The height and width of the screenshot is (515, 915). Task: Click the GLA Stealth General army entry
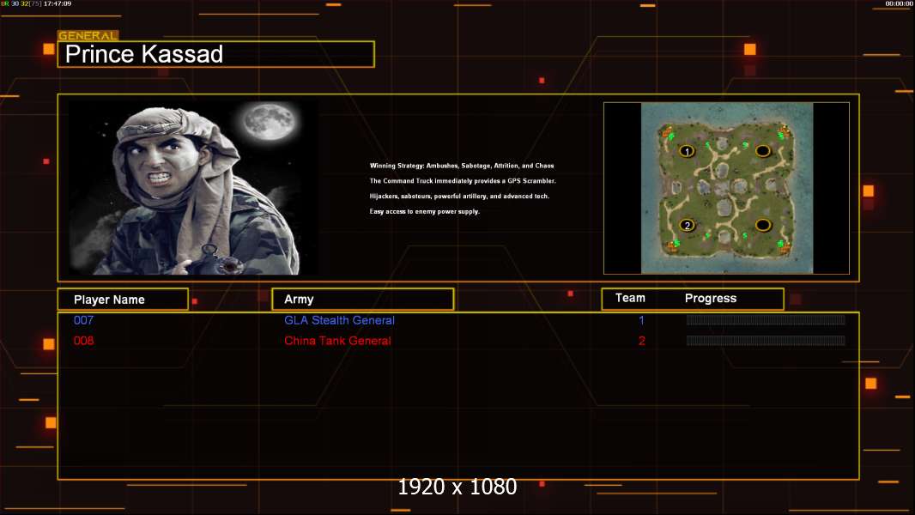tap(339, 320)
